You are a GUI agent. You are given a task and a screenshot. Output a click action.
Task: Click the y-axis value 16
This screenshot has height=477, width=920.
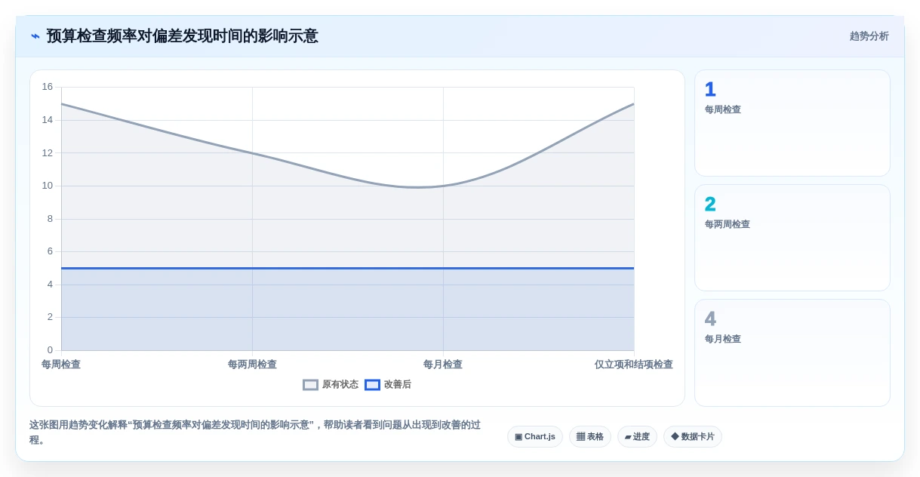48,87
